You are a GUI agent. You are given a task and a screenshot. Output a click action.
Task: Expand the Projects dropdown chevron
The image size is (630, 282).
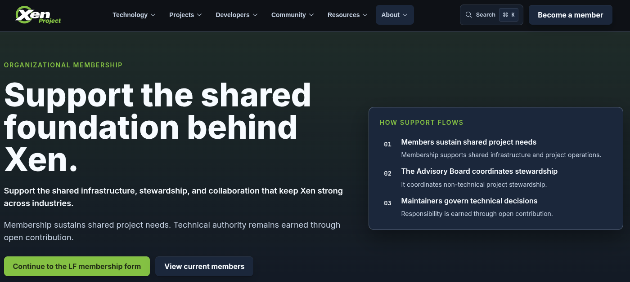coord(199,15)
